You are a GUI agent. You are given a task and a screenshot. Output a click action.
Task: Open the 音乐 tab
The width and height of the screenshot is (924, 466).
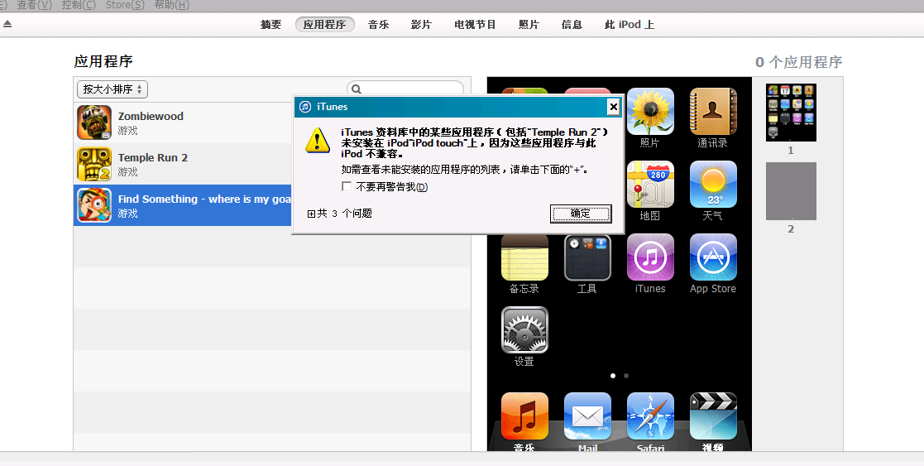tap(378, 24)
